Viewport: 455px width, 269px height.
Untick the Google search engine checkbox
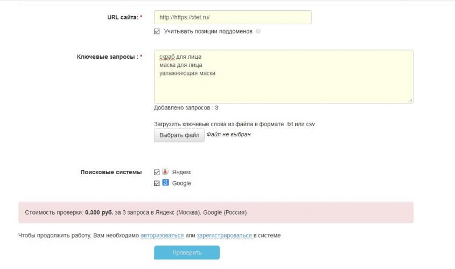pos(157,183)
